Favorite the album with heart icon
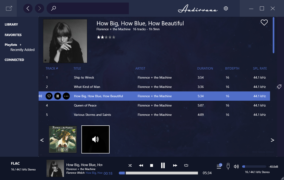 pos(264,23)
